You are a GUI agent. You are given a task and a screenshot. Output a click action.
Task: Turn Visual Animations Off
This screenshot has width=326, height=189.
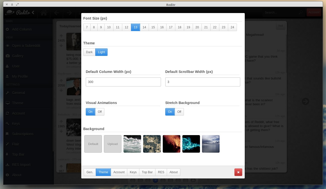click(100, 112)
